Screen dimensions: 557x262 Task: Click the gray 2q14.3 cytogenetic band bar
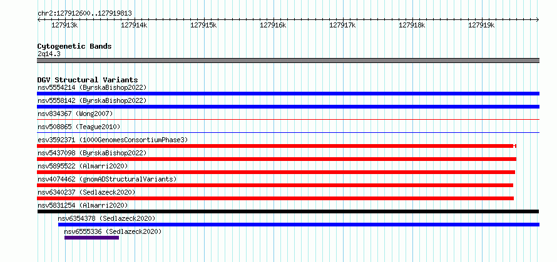click(288, 61)
